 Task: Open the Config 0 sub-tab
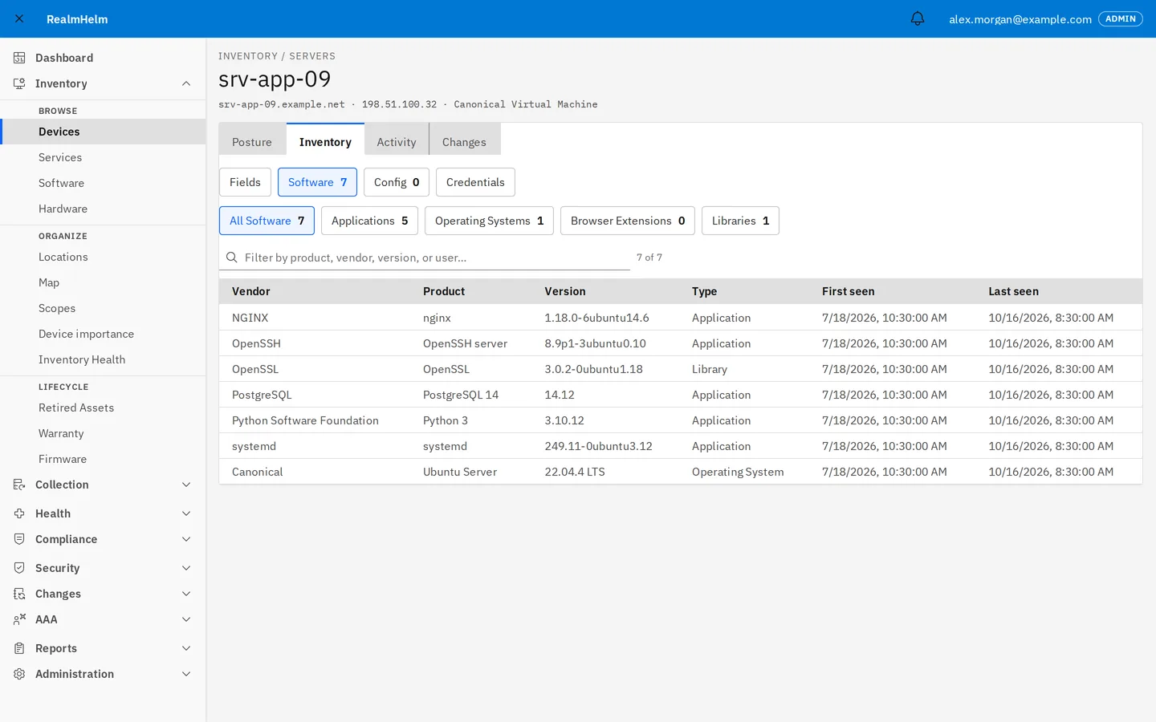point(397,182)
